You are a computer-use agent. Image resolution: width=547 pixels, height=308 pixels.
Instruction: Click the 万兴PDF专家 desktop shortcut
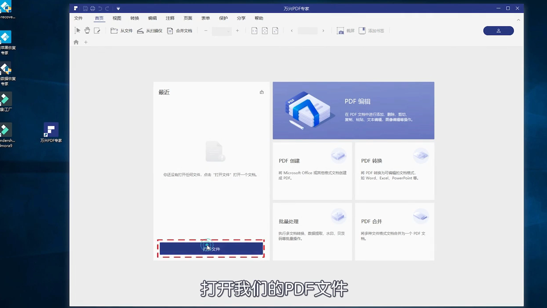click(51, 132)
